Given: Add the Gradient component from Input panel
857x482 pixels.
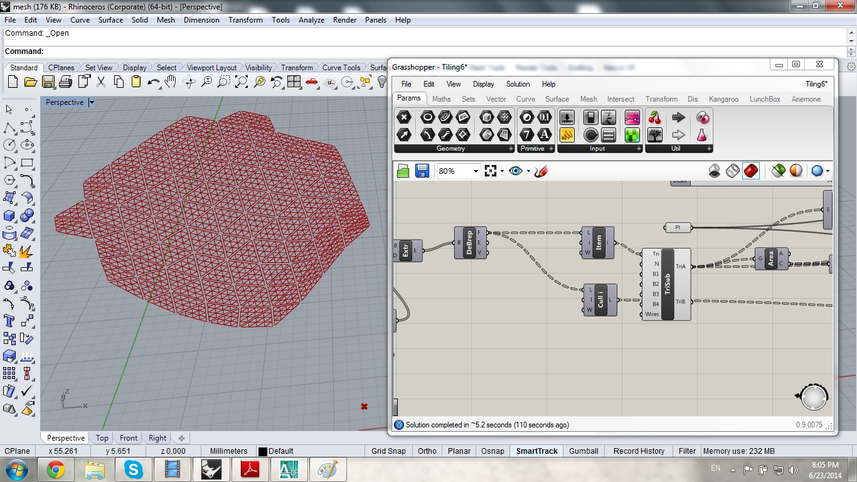Looking at the screenshot, I should coord(632,117).
